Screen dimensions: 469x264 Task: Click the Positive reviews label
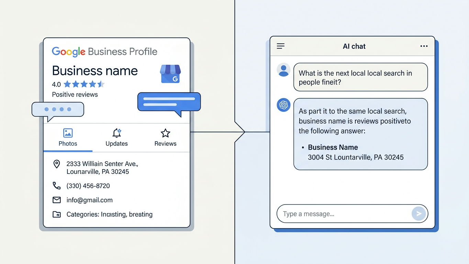75,95
